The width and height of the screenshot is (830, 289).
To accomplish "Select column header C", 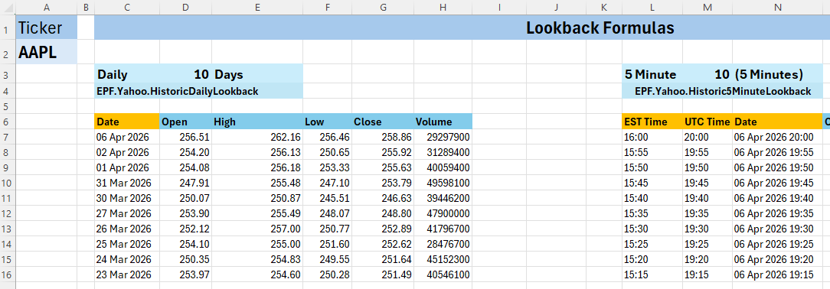I will pos(127,8).
